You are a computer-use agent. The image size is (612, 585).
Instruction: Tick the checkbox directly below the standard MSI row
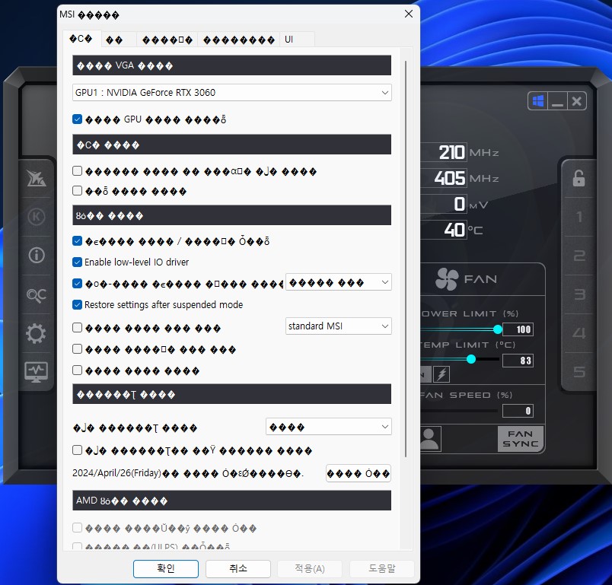pyautogui.click(x=78, y=348)
